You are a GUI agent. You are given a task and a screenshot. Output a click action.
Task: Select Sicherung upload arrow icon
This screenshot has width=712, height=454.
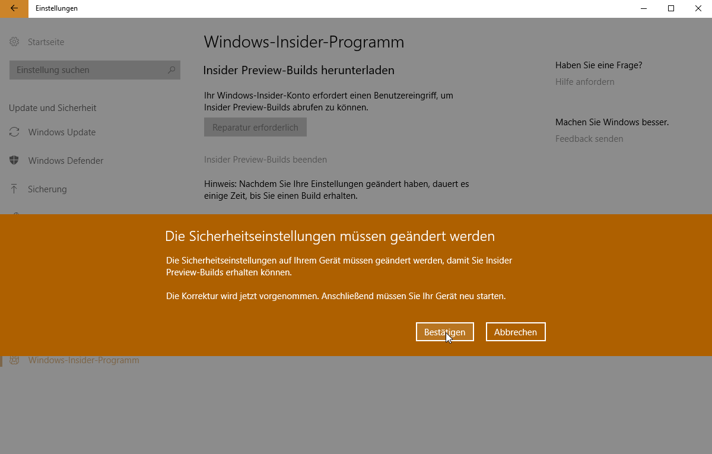coord(14,189)
